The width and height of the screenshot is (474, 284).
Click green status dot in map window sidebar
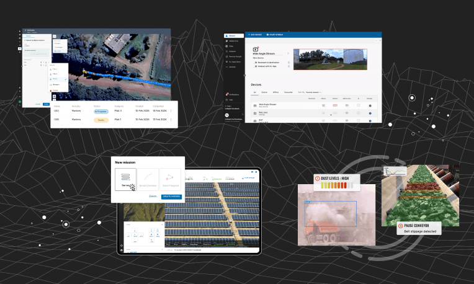click(x=20, y=102)
